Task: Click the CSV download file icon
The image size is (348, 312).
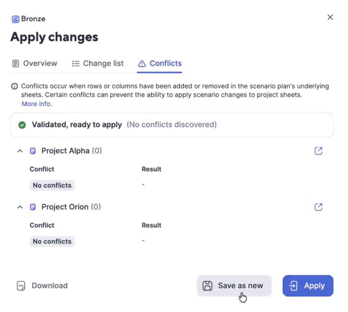Action: 21,286
